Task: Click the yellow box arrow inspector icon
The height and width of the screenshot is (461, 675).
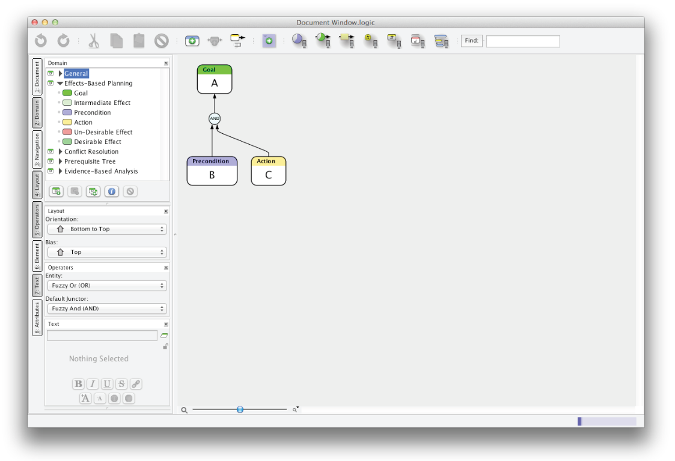Action: click(x=347, y=41)
